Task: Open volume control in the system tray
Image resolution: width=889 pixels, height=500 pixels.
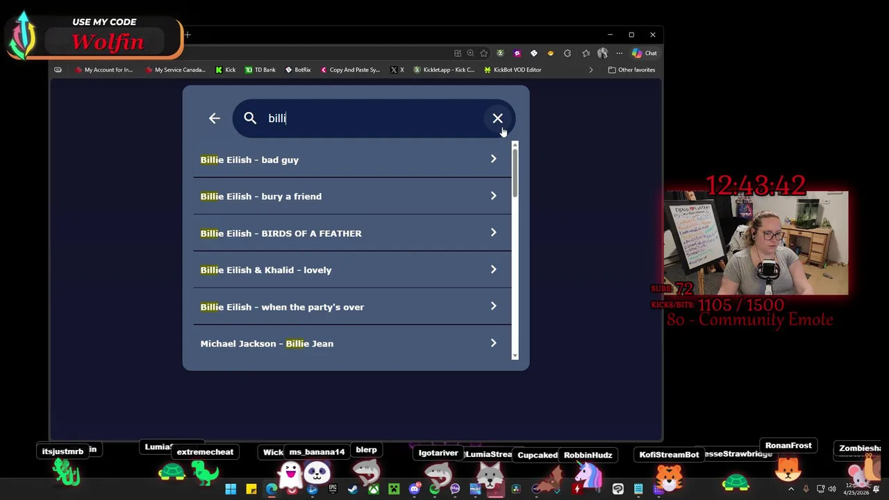Action: click(x=831, y=489)
